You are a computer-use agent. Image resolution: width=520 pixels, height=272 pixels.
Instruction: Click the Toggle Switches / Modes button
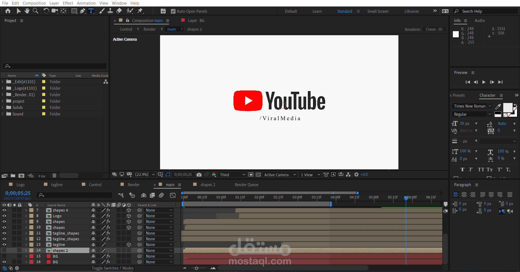(x=112, y=268)
